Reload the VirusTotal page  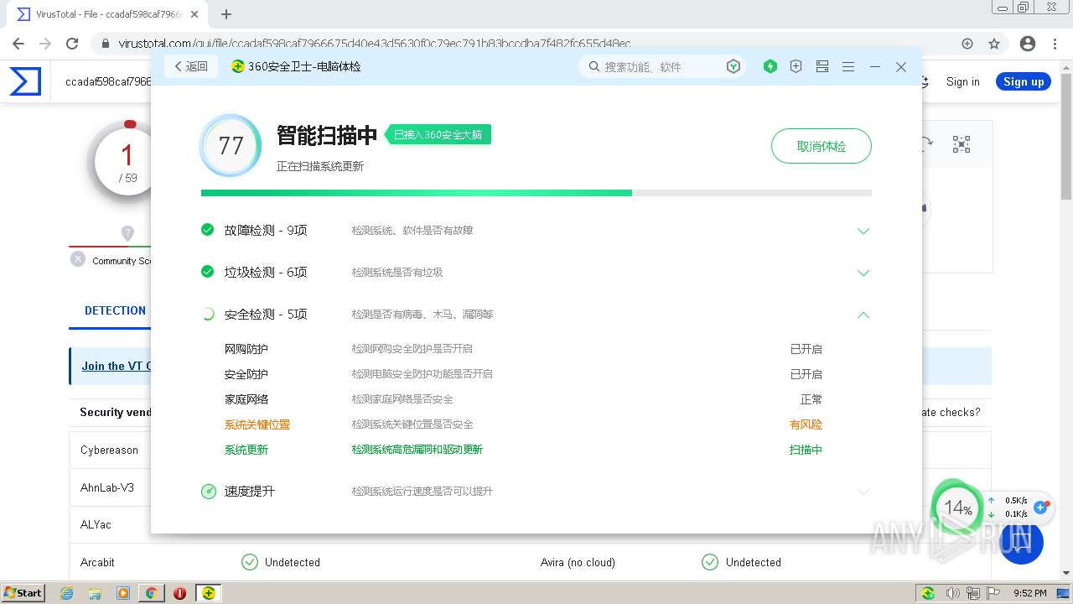[x=72, y=44]
